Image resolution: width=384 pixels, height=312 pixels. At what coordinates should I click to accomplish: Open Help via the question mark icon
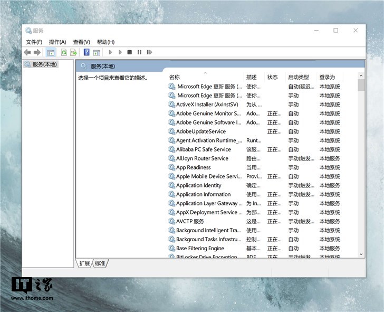[87, 52]
